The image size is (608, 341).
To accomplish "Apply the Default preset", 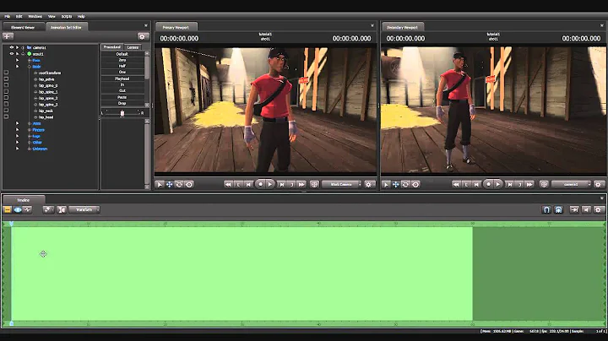I will pos(122,54).
